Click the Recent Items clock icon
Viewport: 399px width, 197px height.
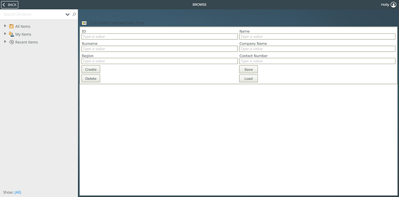pyautogui.click(x=11, y=42)
